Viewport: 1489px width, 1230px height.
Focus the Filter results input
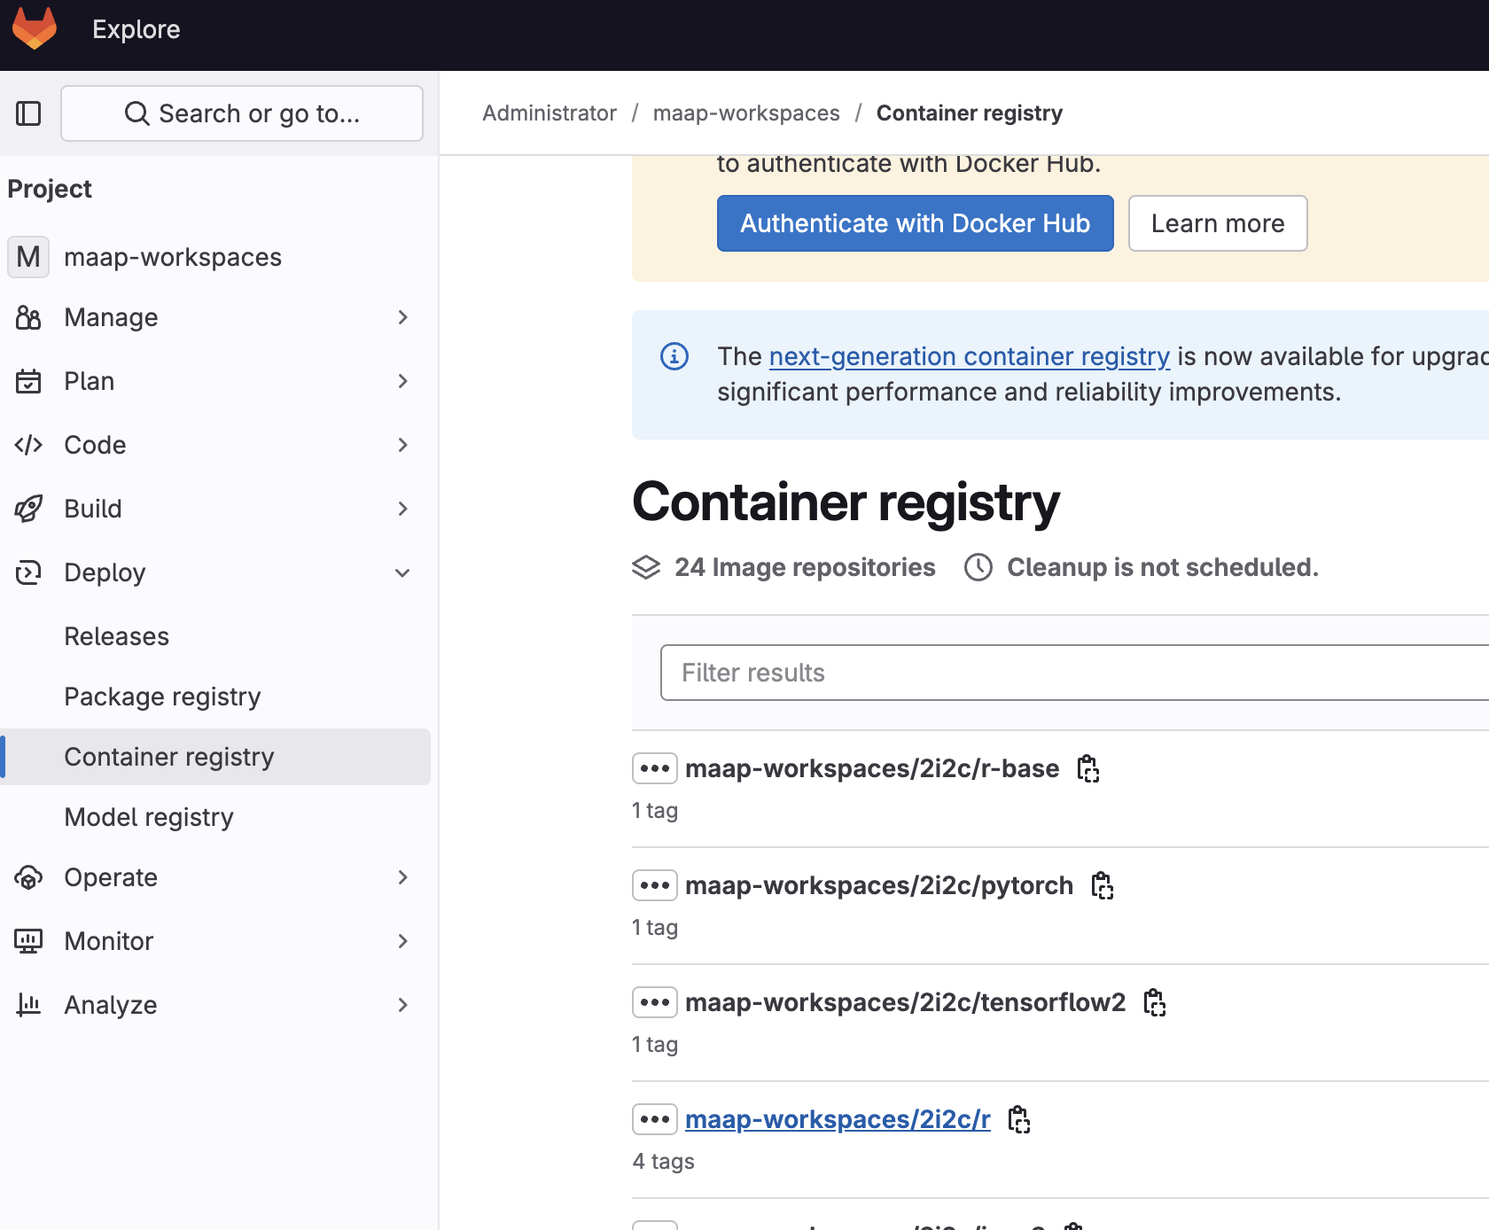click(x=1074, y=673)
